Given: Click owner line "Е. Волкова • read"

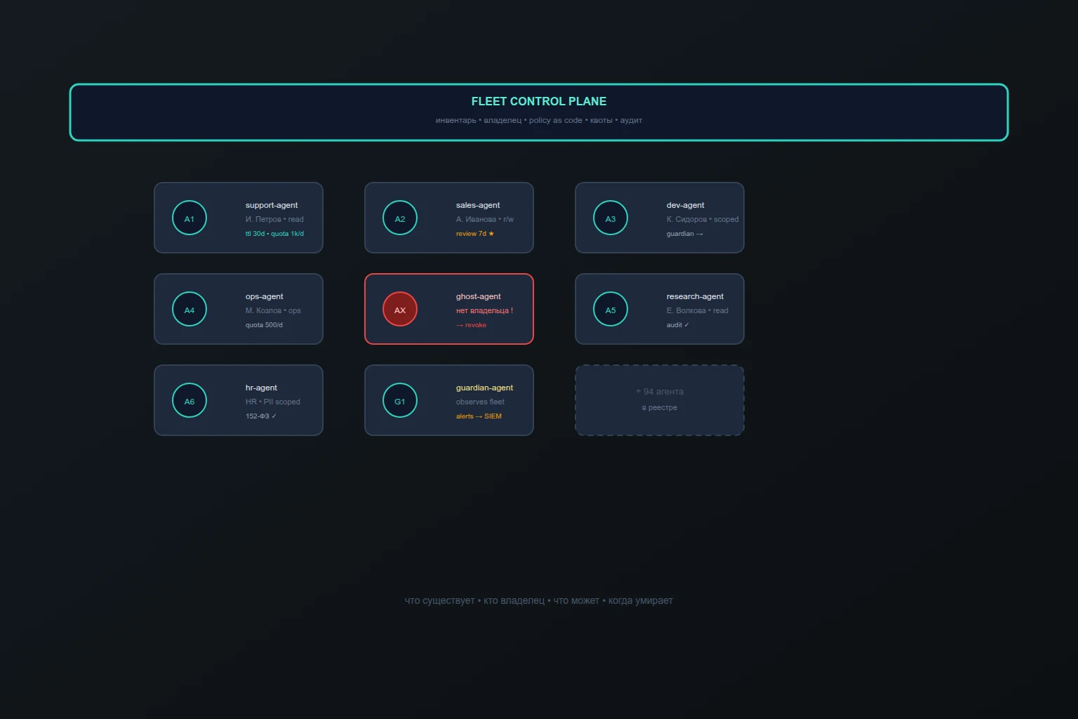Looking at the screenshot, I should tap(698, 310).
